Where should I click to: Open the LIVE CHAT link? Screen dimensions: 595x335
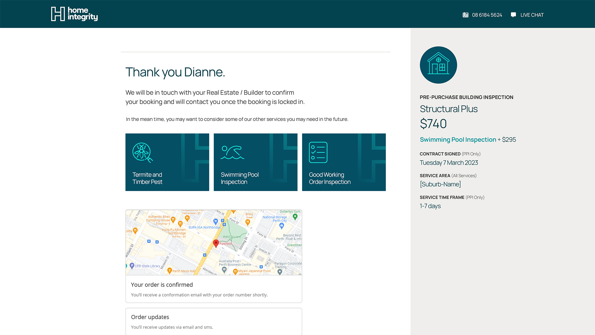(532, 15)
